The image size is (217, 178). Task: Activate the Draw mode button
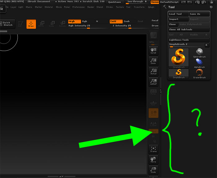(x=31, y=24)
